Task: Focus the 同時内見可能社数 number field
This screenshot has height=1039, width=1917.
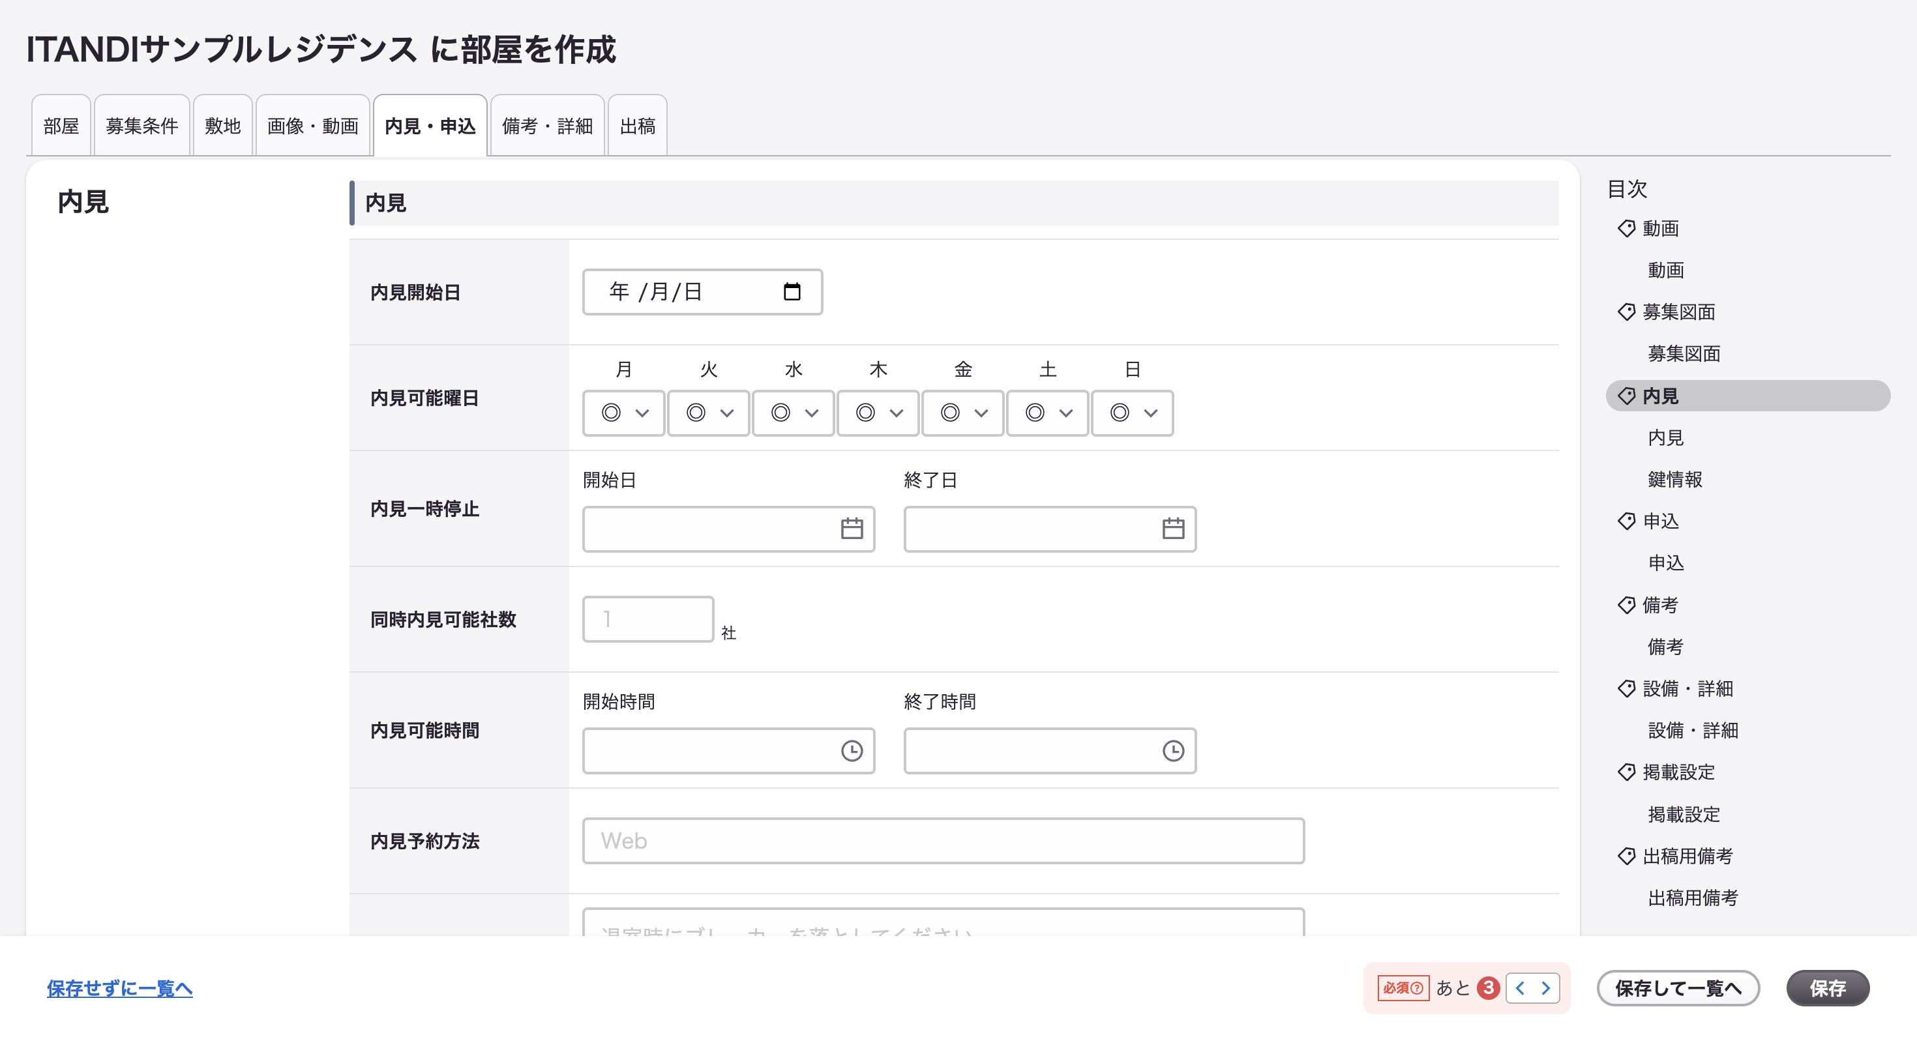Action: pos(648,619)
